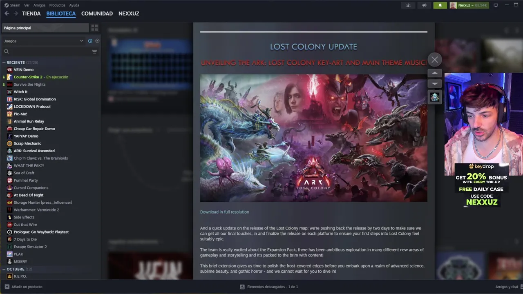Click the megaphone announcements icon

[424, 5]
